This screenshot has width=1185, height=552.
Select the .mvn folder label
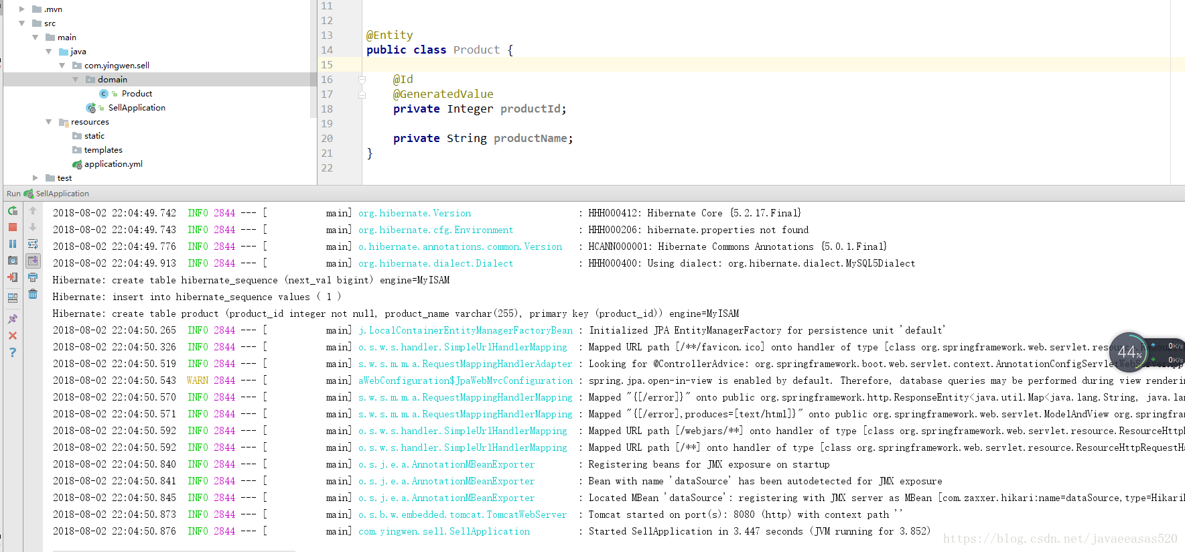click(x=53, y=9)
